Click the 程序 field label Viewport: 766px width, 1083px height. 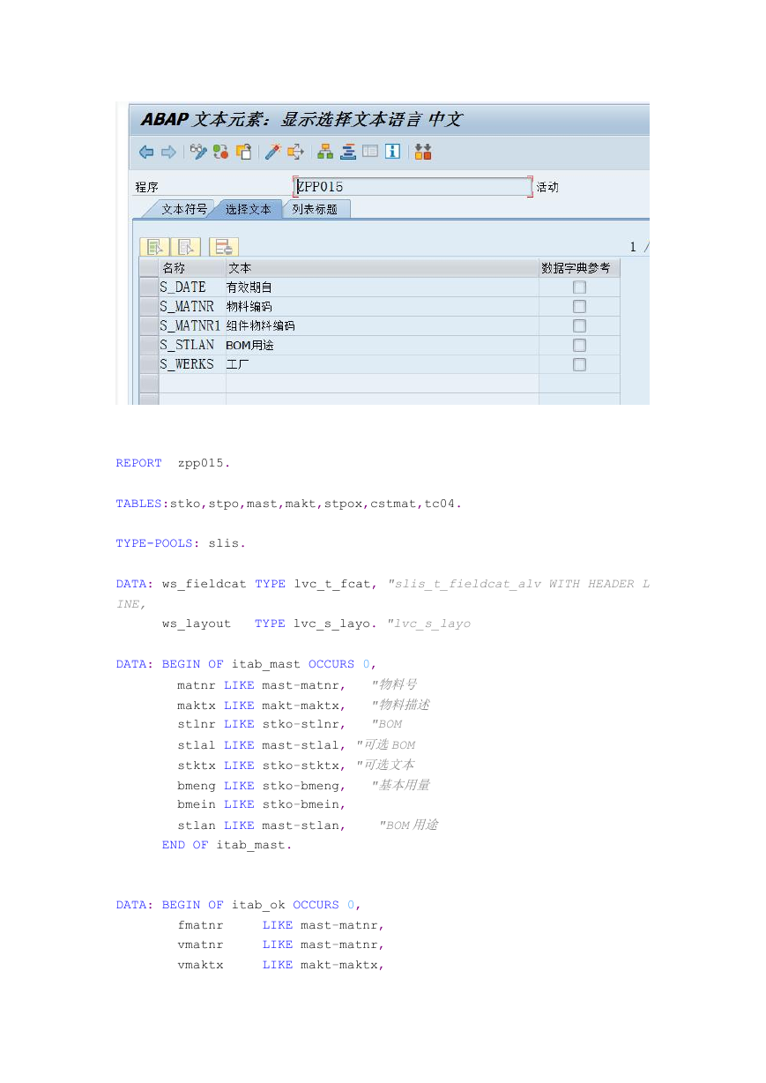coord(146,187)
